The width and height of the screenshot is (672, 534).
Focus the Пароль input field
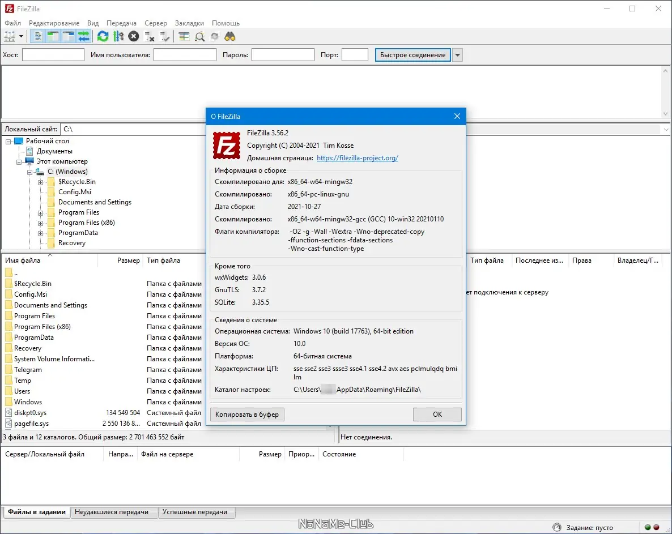tap(283, 55)
